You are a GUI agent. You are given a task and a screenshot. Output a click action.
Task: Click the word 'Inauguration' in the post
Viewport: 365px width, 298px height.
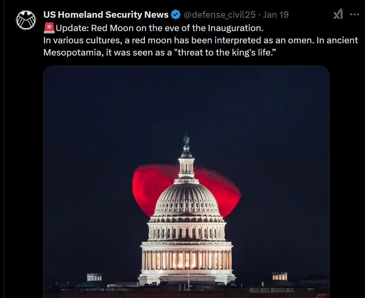[235, 28]
